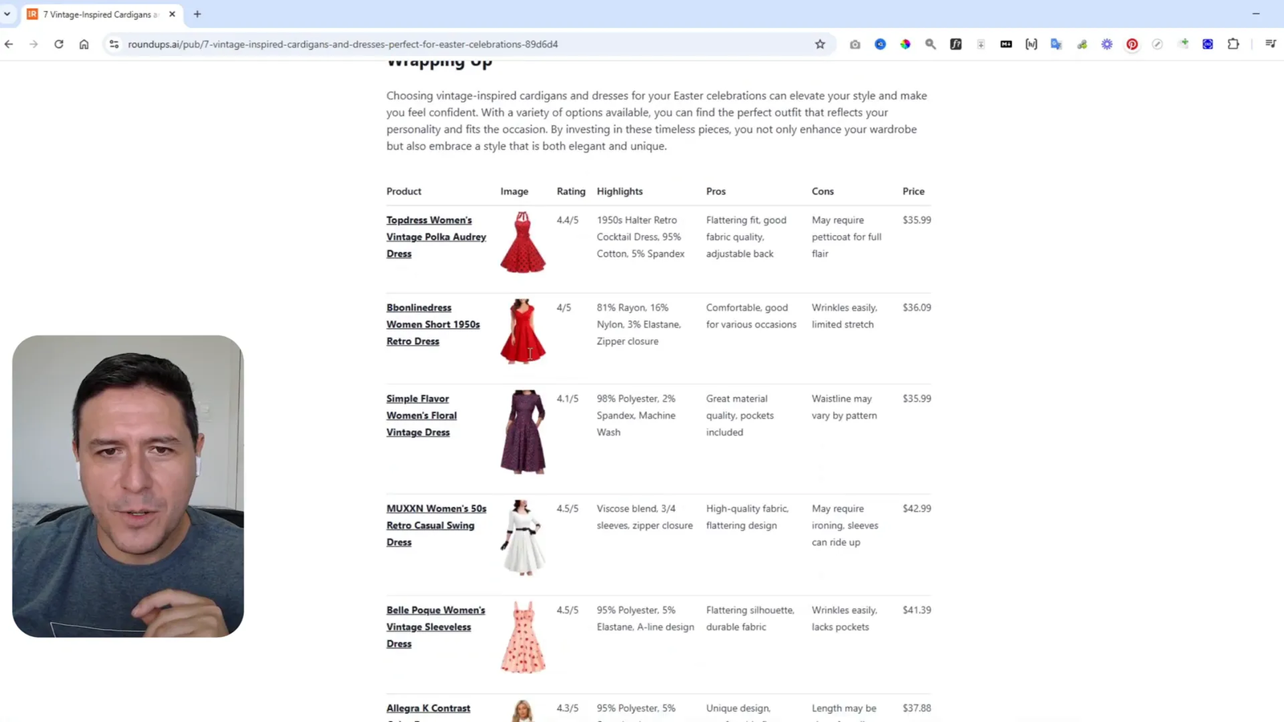Open the color wheel extension
Screen dimensions: 1284x722
905,44
